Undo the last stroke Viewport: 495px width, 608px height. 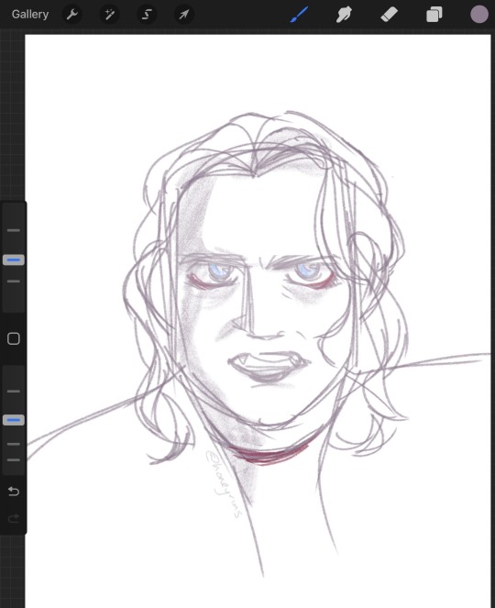point(14,492)
